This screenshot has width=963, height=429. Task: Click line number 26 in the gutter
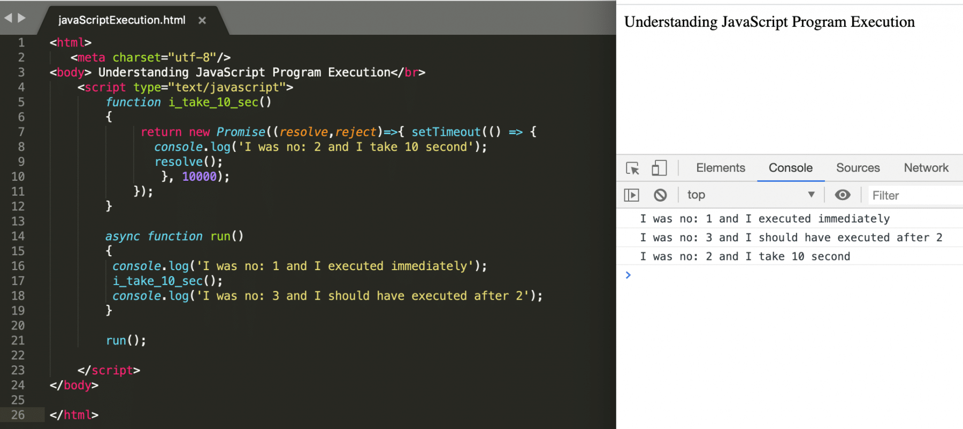[x=18, y=415]
